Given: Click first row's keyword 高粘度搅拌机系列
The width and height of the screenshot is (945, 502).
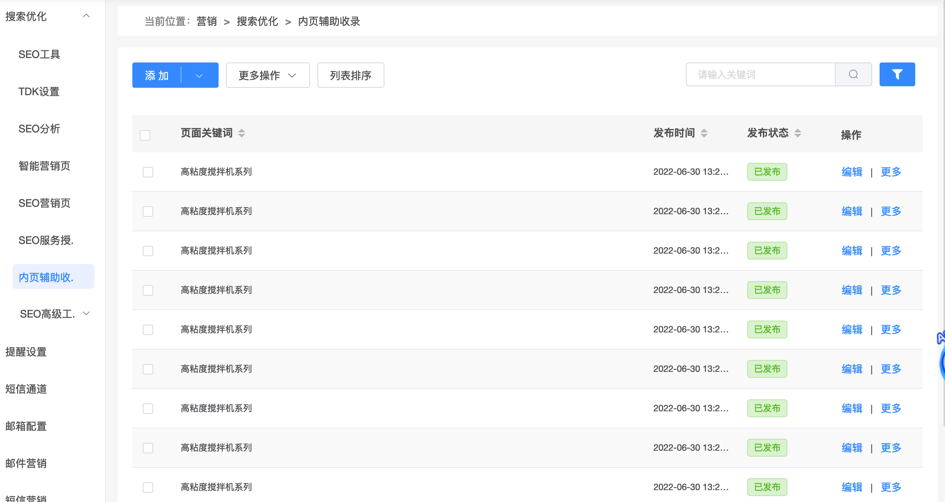Looking at the screenshot, I should 216,172.
